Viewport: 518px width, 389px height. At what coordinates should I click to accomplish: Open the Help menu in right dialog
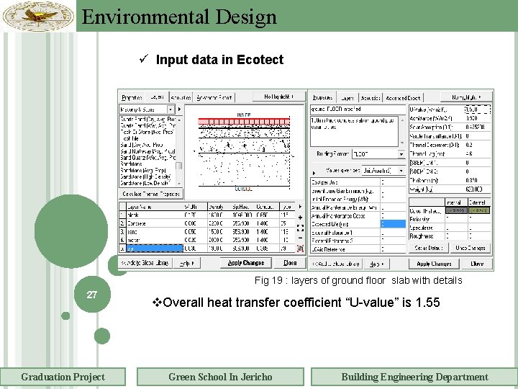377,264
